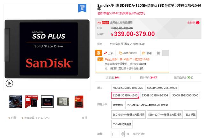Select the 480GB SDSSDA-480G-Z25 version

pos(128,88)
